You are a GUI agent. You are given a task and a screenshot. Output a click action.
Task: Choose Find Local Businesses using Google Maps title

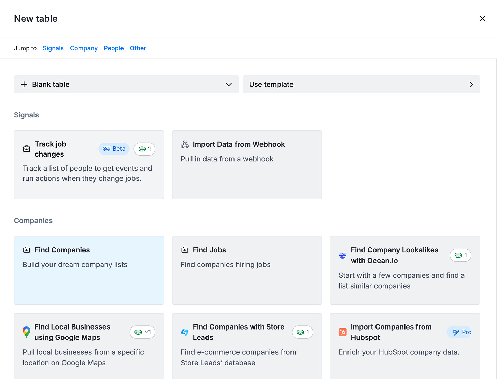[72, 332]
